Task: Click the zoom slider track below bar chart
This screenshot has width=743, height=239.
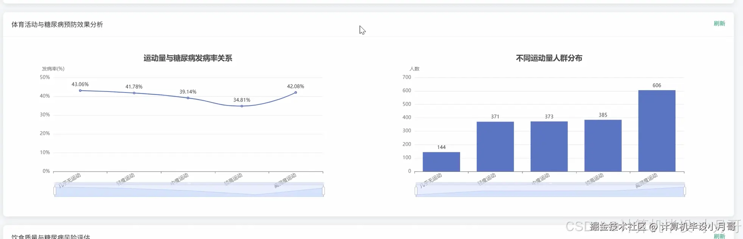Action: (x=550, y=190)
